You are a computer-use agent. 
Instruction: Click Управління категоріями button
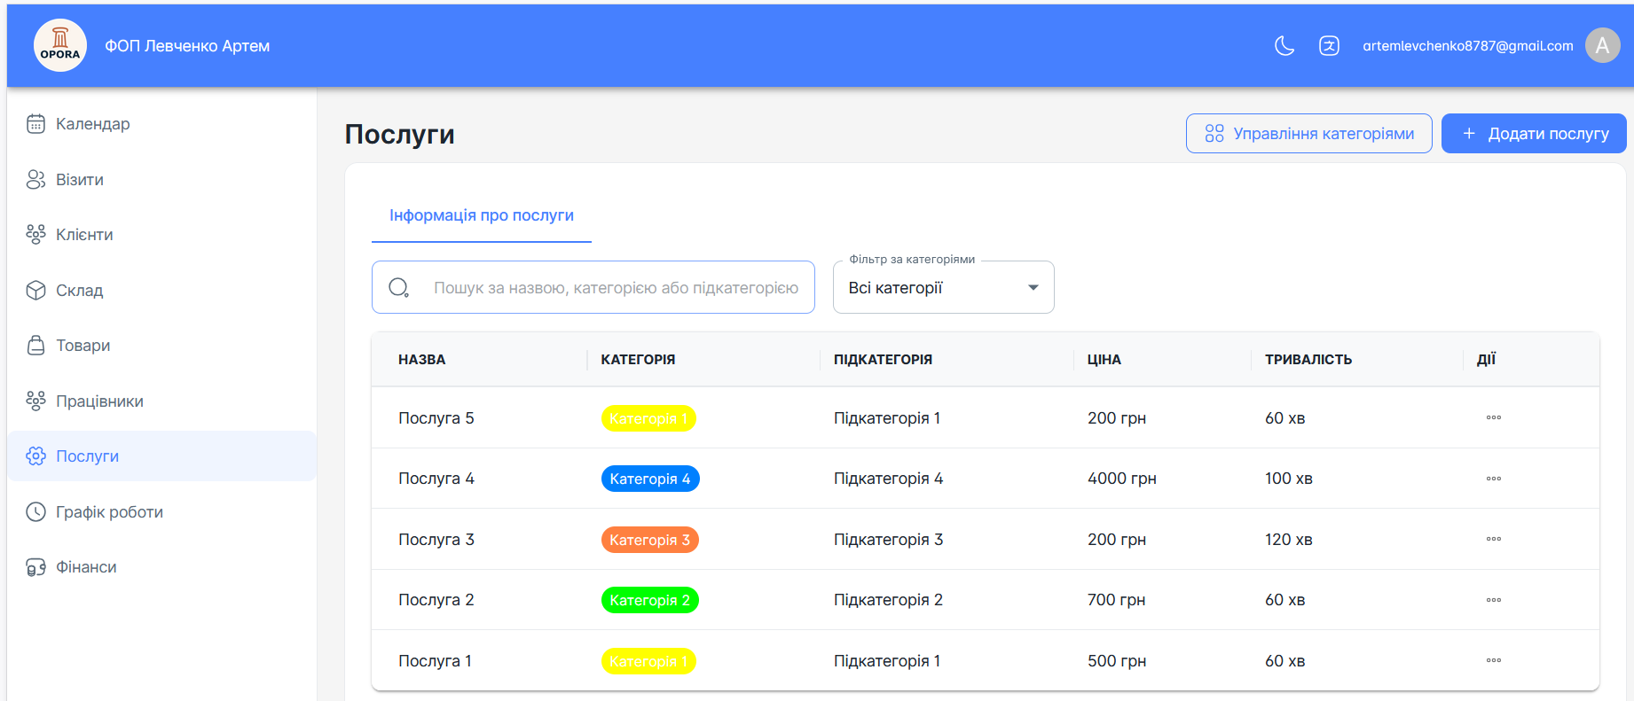pyautogui.click(x=1309, y=134)
